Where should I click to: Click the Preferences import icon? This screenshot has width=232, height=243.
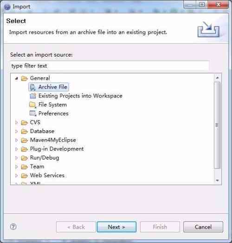[33, 114]
